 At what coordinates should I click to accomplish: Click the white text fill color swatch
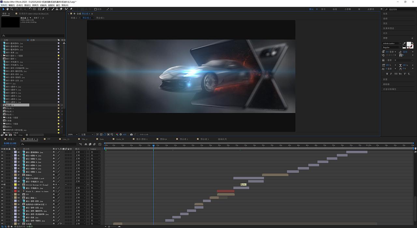(x=409, y=43)
